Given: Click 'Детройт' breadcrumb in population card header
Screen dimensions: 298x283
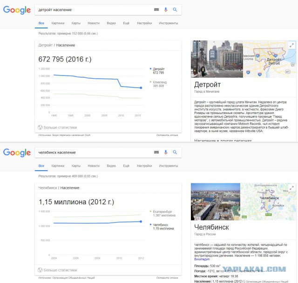Looking at the screenshot, I should (x=46, y=45).
